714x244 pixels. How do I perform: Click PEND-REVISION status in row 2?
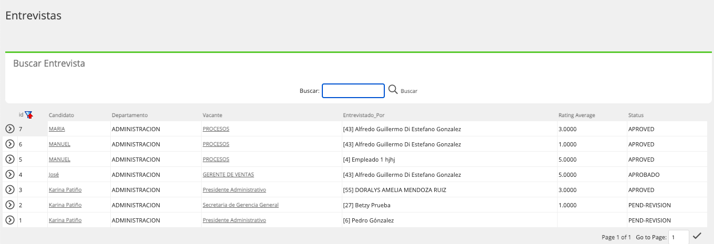point(649,205)
